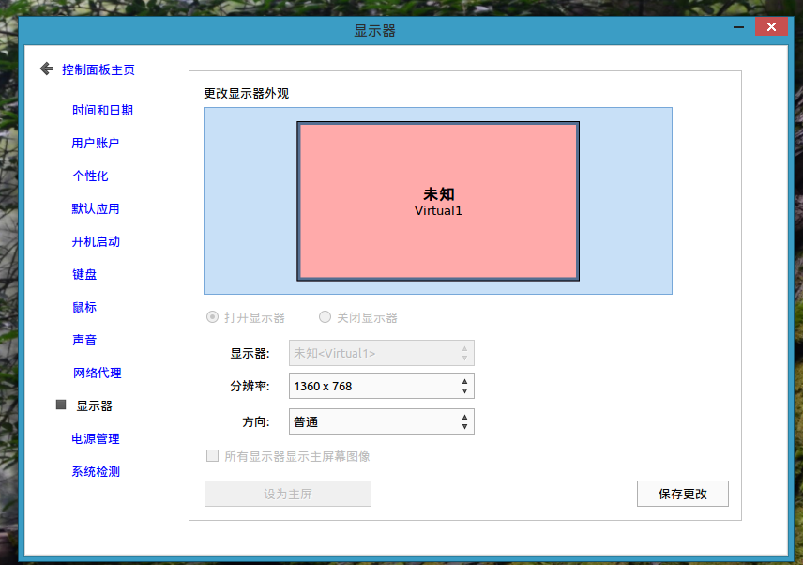
Task: Toggle 所有显示器显示主屏幕图像 checkbox
Action: point(212,456)
